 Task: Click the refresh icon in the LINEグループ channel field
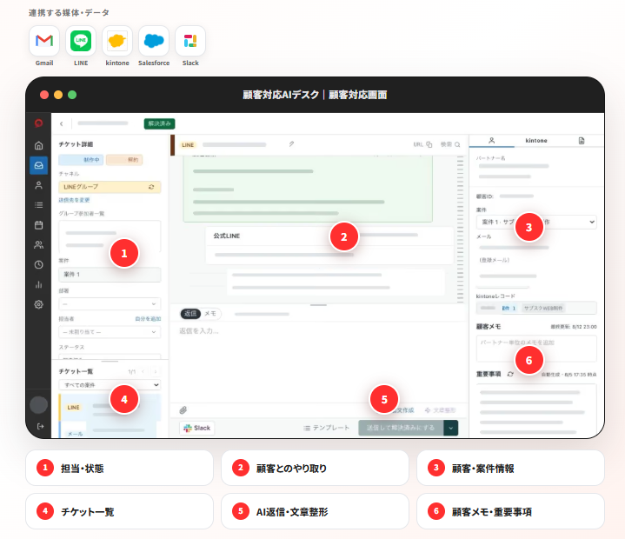(151, 187)
